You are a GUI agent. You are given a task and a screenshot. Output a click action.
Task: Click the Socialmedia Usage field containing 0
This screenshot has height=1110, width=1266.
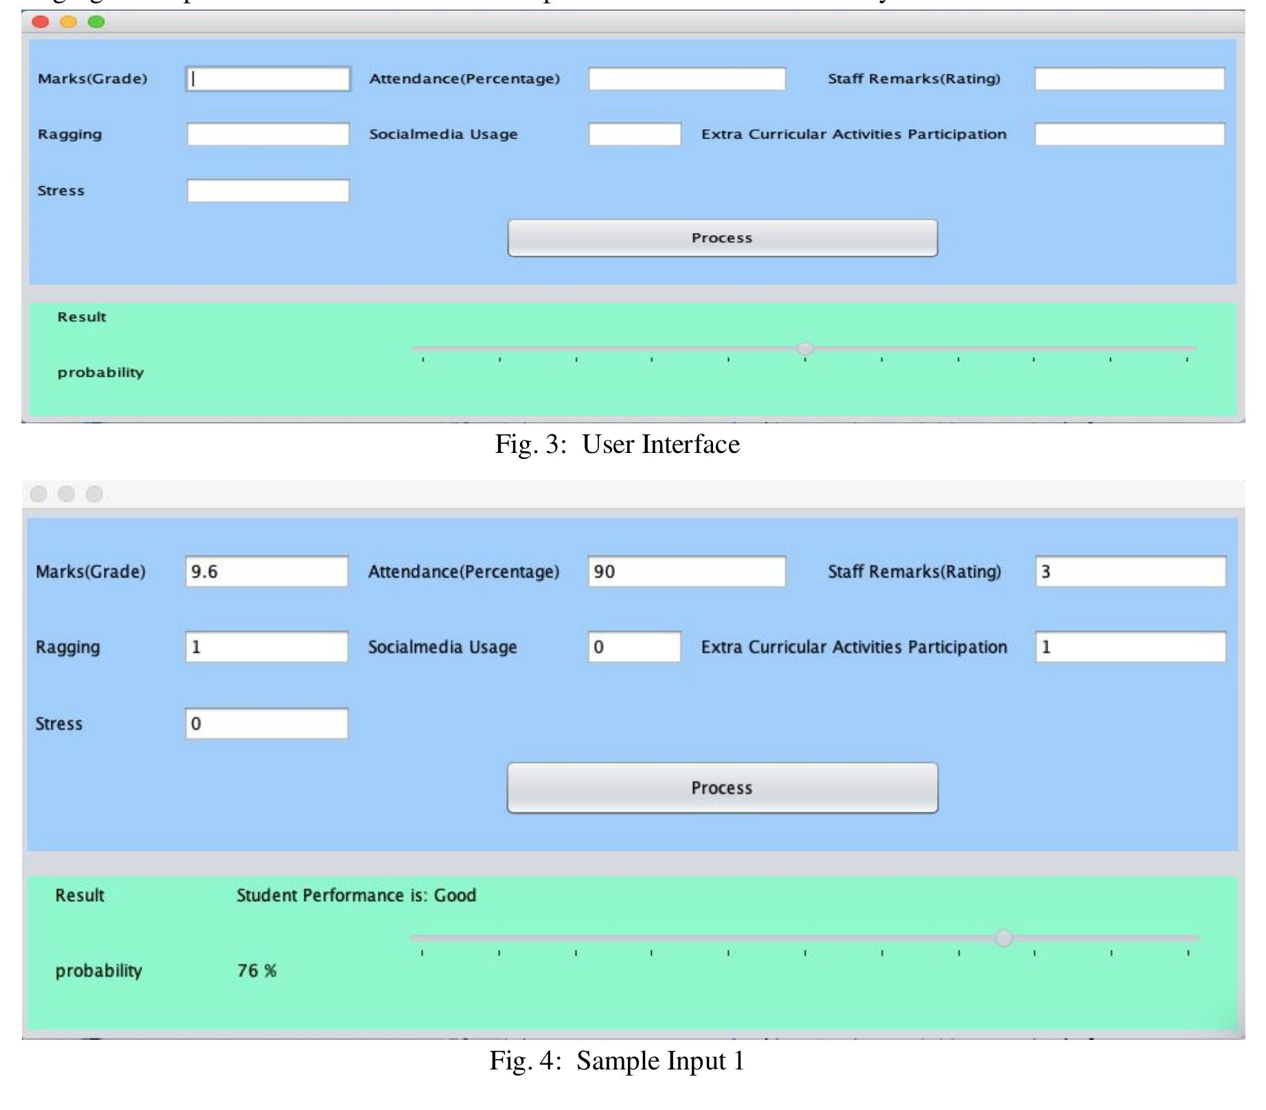[x=635, y=647]
